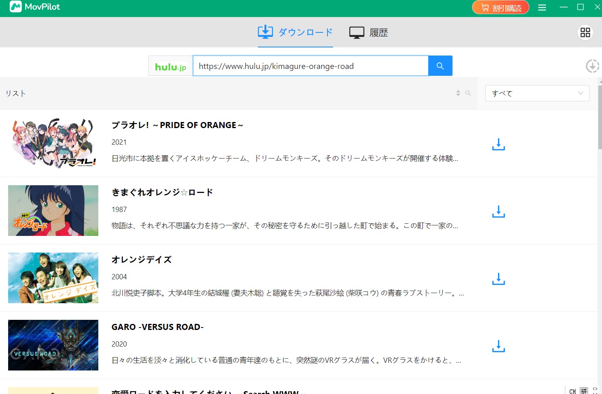This screenshot has height=394, width=602.
Task: Download GARO -VERSUS ROAD-
Action: (x=498, y=346)
